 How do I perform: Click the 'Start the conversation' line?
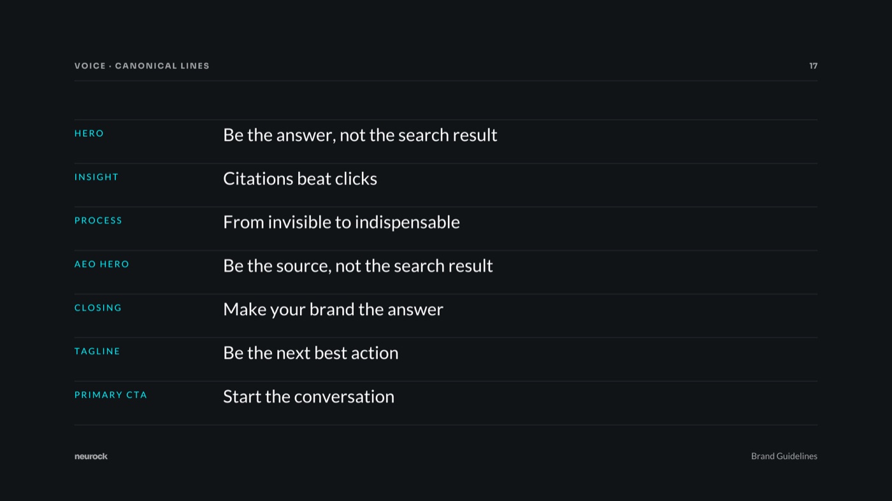coord(308,397)
